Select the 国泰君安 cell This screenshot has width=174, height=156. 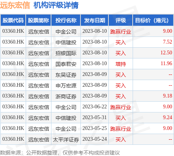(66, 64)
